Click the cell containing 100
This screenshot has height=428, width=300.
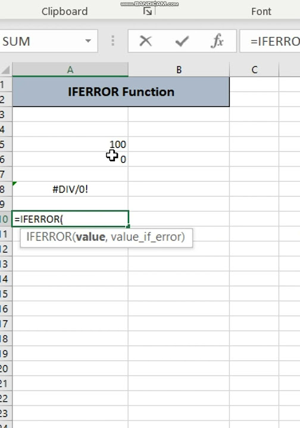(70, 144)
